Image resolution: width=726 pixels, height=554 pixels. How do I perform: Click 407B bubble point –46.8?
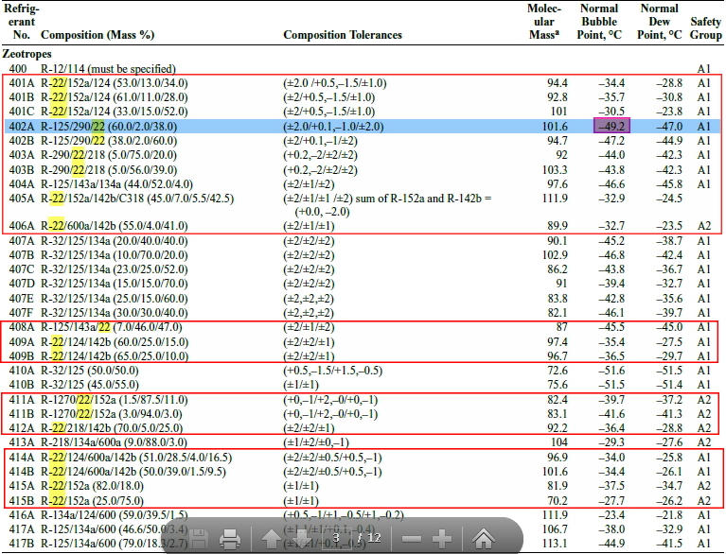611,255
